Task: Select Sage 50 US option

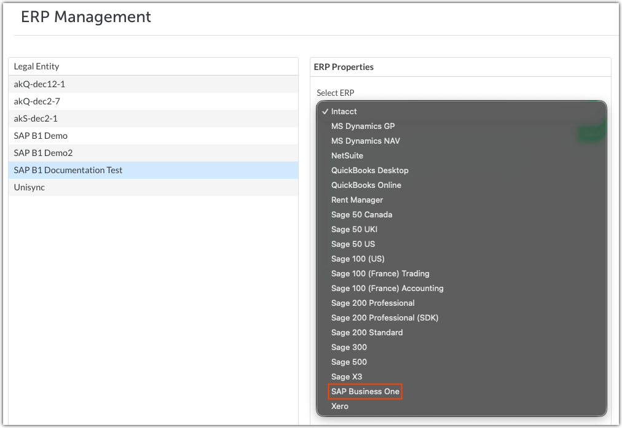Action: tap(462, 244)
